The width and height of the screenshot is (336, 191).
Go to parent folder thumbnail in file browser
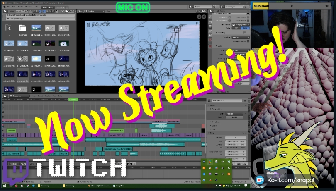coord(9,28)
